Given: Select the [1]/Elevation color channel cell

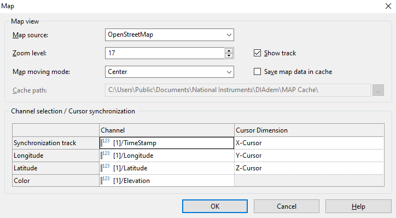Looking at the screenshot, I should (x=167, y=181).
